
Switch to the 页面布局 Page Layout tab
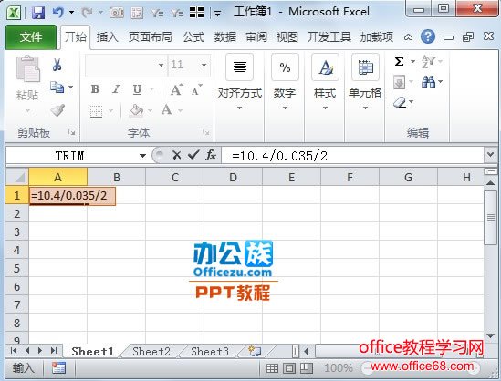pos(151,37)
